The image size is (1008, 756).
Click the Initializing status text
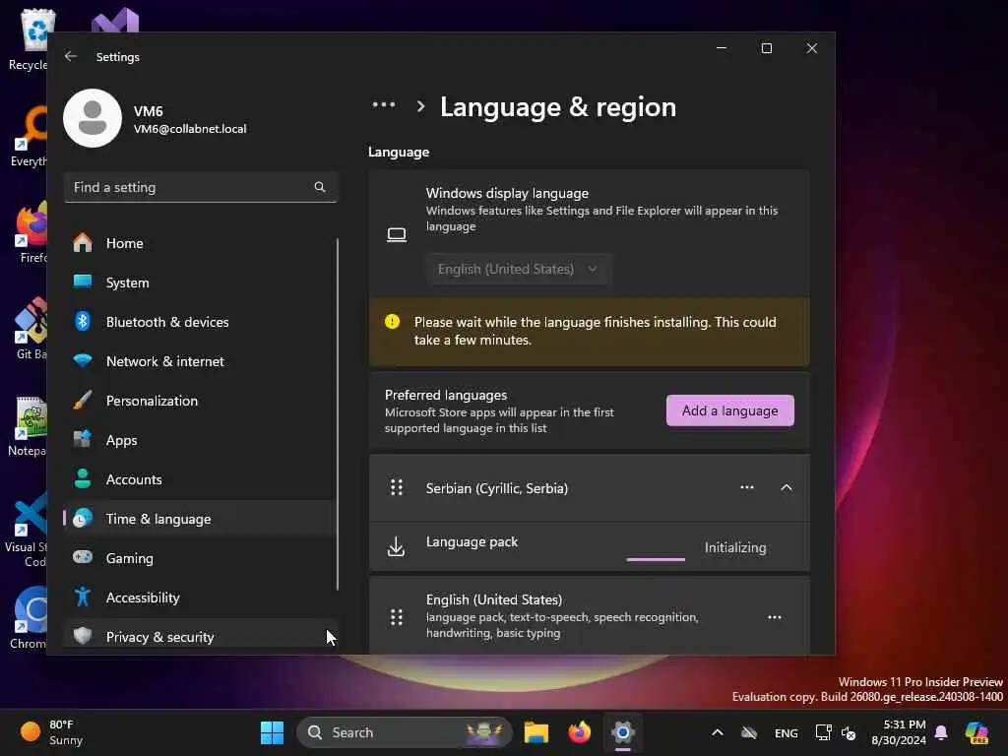[735, 547]
